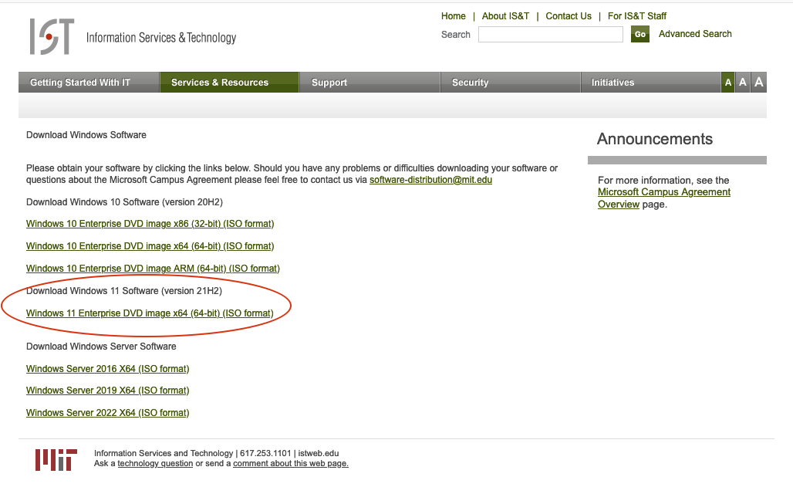Image resolution: width=793 pixels, height=504 pixels.
Task: Open the For IS&T Staff link
Action: [x=637, y=16]
